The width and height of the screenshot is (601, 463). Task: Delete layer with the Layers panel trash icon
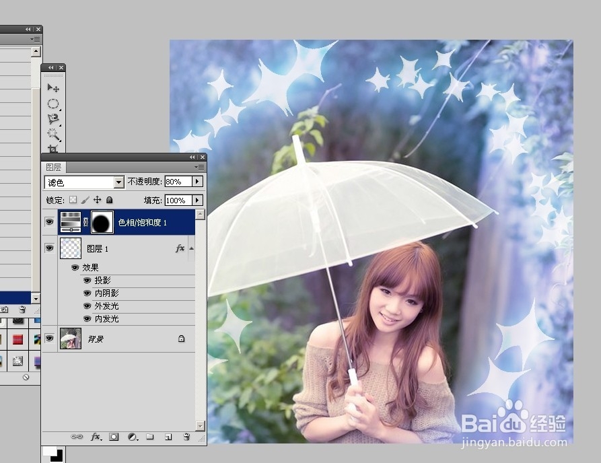point(186,437)
